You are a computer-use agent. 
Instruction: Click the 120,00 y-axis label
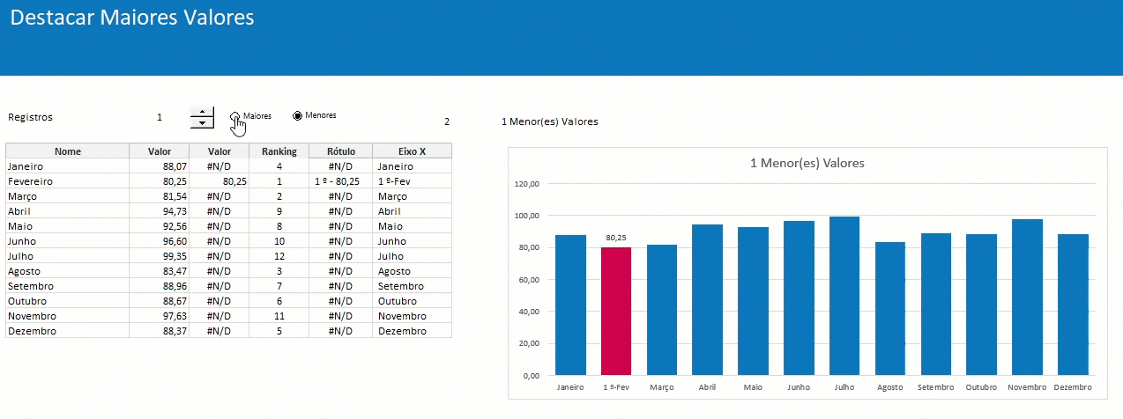tap(527, 184)
